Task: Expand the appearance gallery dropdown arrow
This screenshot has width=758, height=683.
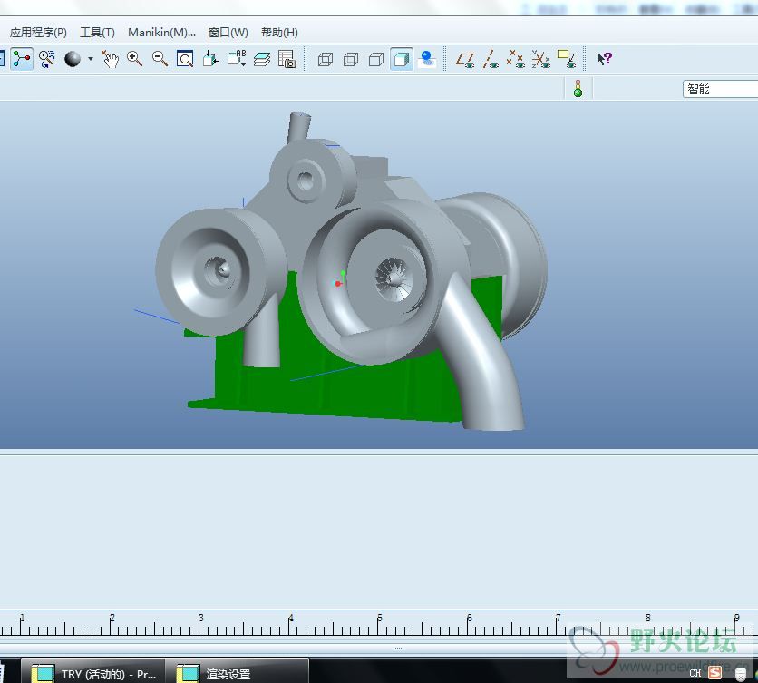Action: [91, 59]
